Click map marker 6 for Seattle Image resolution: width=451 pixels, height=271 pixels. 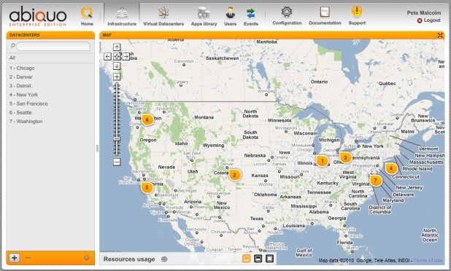click(x=147, y=119)
